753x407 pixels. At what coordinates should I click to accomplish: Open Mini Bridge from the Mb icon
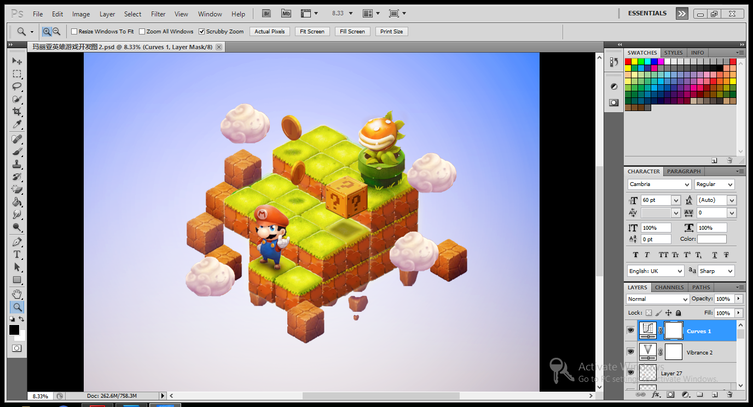[286, 13]
